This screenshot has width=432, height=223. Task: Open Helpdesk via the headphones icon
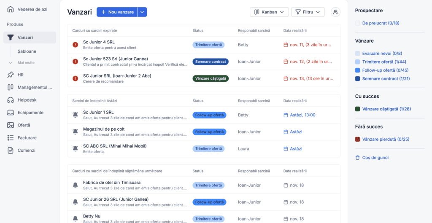(11, 100)
